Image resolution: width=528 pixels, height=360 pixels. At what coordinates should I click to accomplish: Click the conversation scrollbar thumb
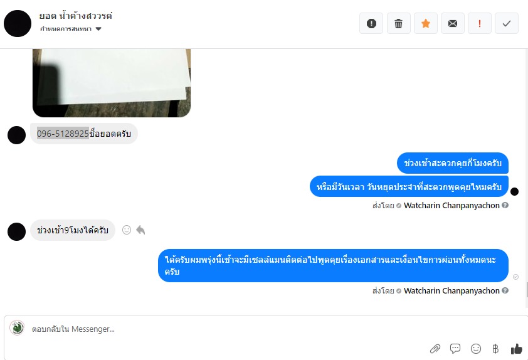[x=527, y=290]
